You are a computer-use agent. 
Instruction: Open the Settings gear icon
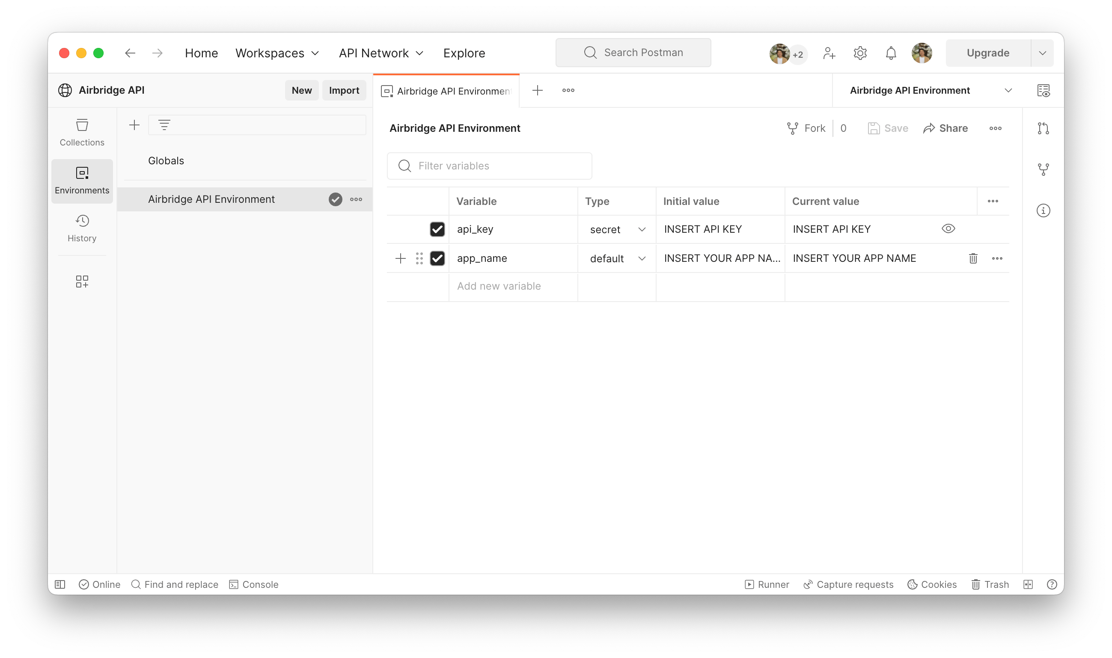860,53
